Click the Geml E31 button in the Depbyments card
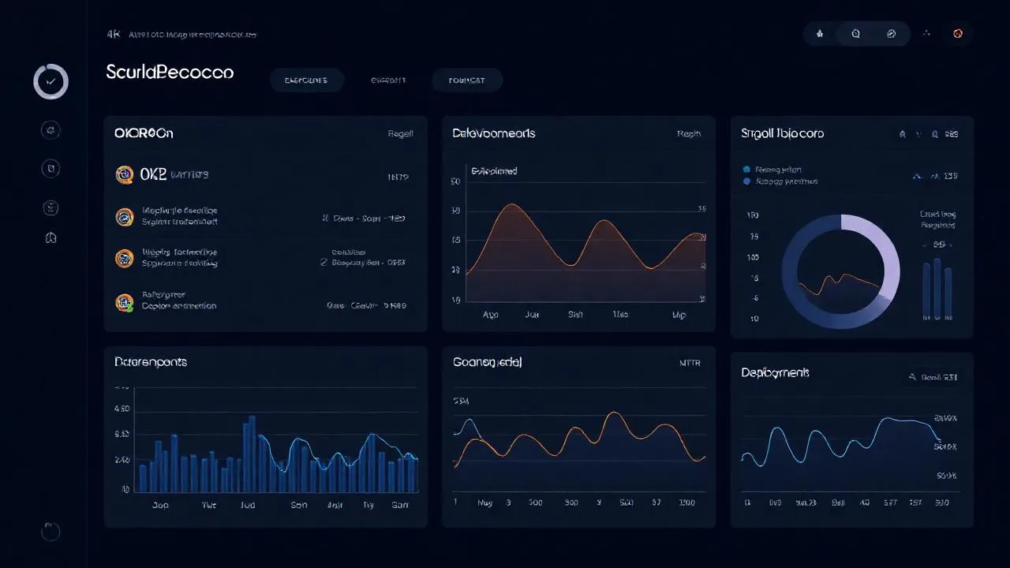 pos(933,377)
